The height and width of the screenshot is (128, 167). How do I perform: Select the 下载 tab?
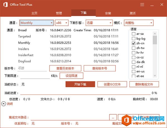(83, 13)
